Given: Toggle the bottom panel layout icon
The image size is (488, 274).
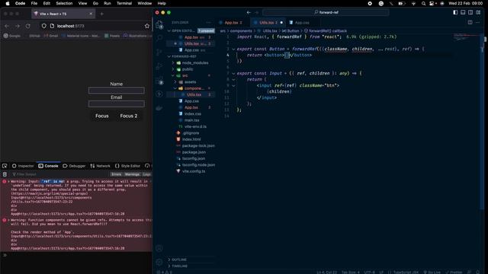Looking at the screenshot, I should 463,12.
